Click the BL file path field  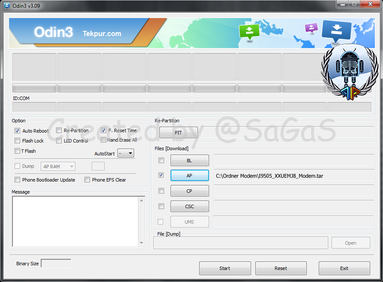[x=294, y=161]
